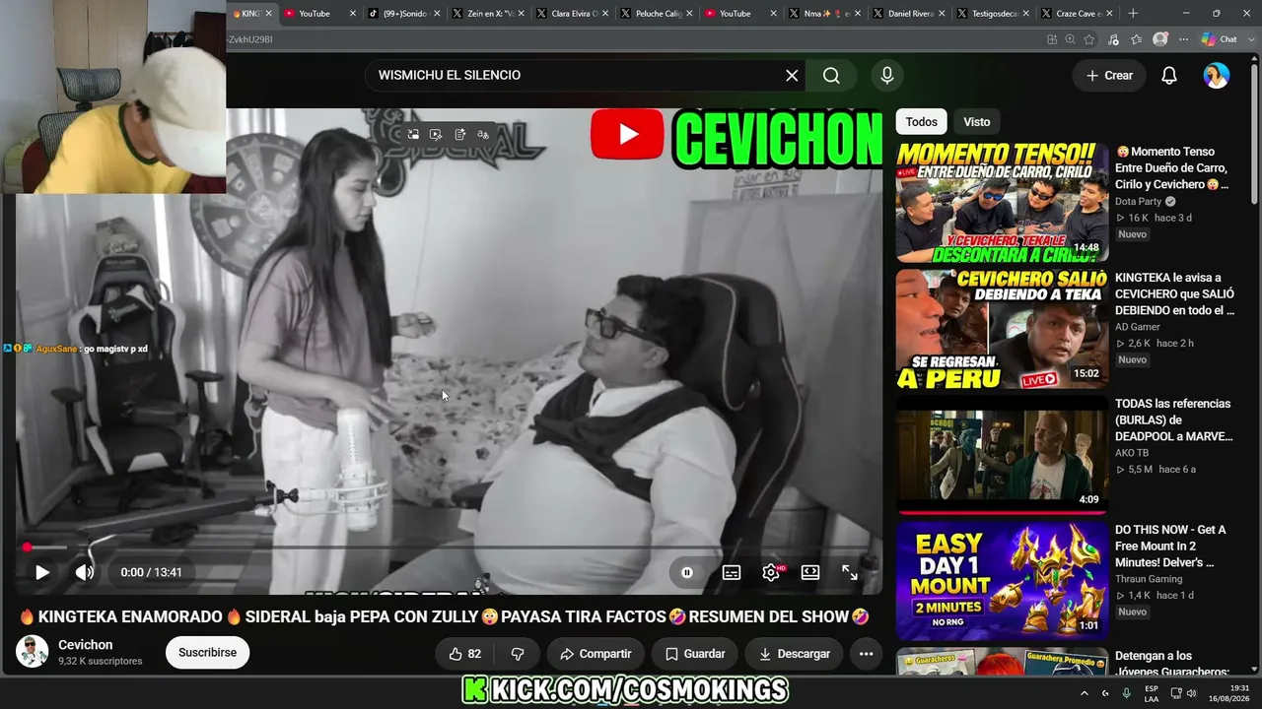
Task: Toggle the autoplay switch in the player
Action: tap(687, 572)
